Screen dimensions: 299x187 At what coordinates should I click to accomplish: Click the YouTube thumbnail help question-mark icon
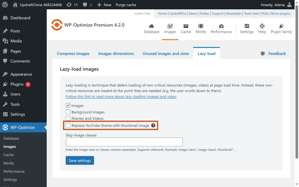click(153, 125)
